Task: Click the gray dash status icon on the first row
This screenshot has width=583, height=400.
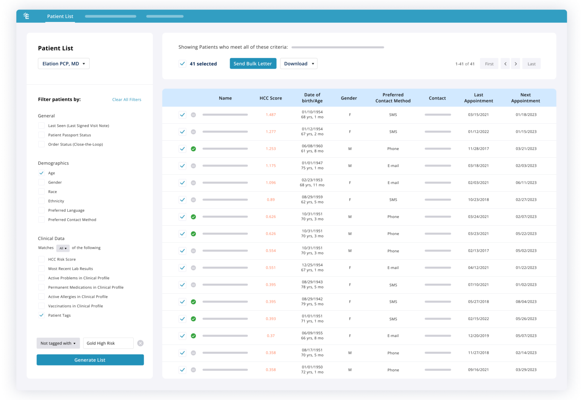Action: pos(193,114)
